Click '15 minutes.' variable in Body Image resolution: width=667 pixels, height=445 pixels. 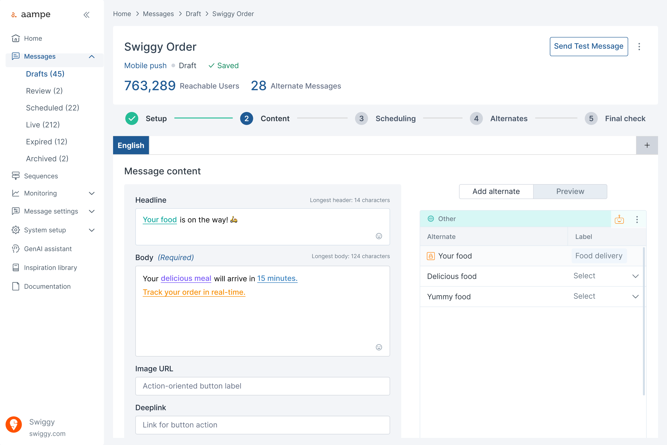point(277,278)
